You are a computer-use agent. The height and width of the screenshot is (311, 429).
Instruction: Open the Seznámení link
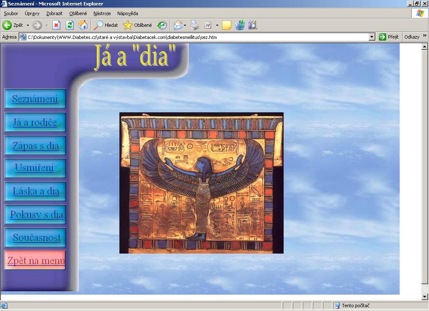point(35,98)
